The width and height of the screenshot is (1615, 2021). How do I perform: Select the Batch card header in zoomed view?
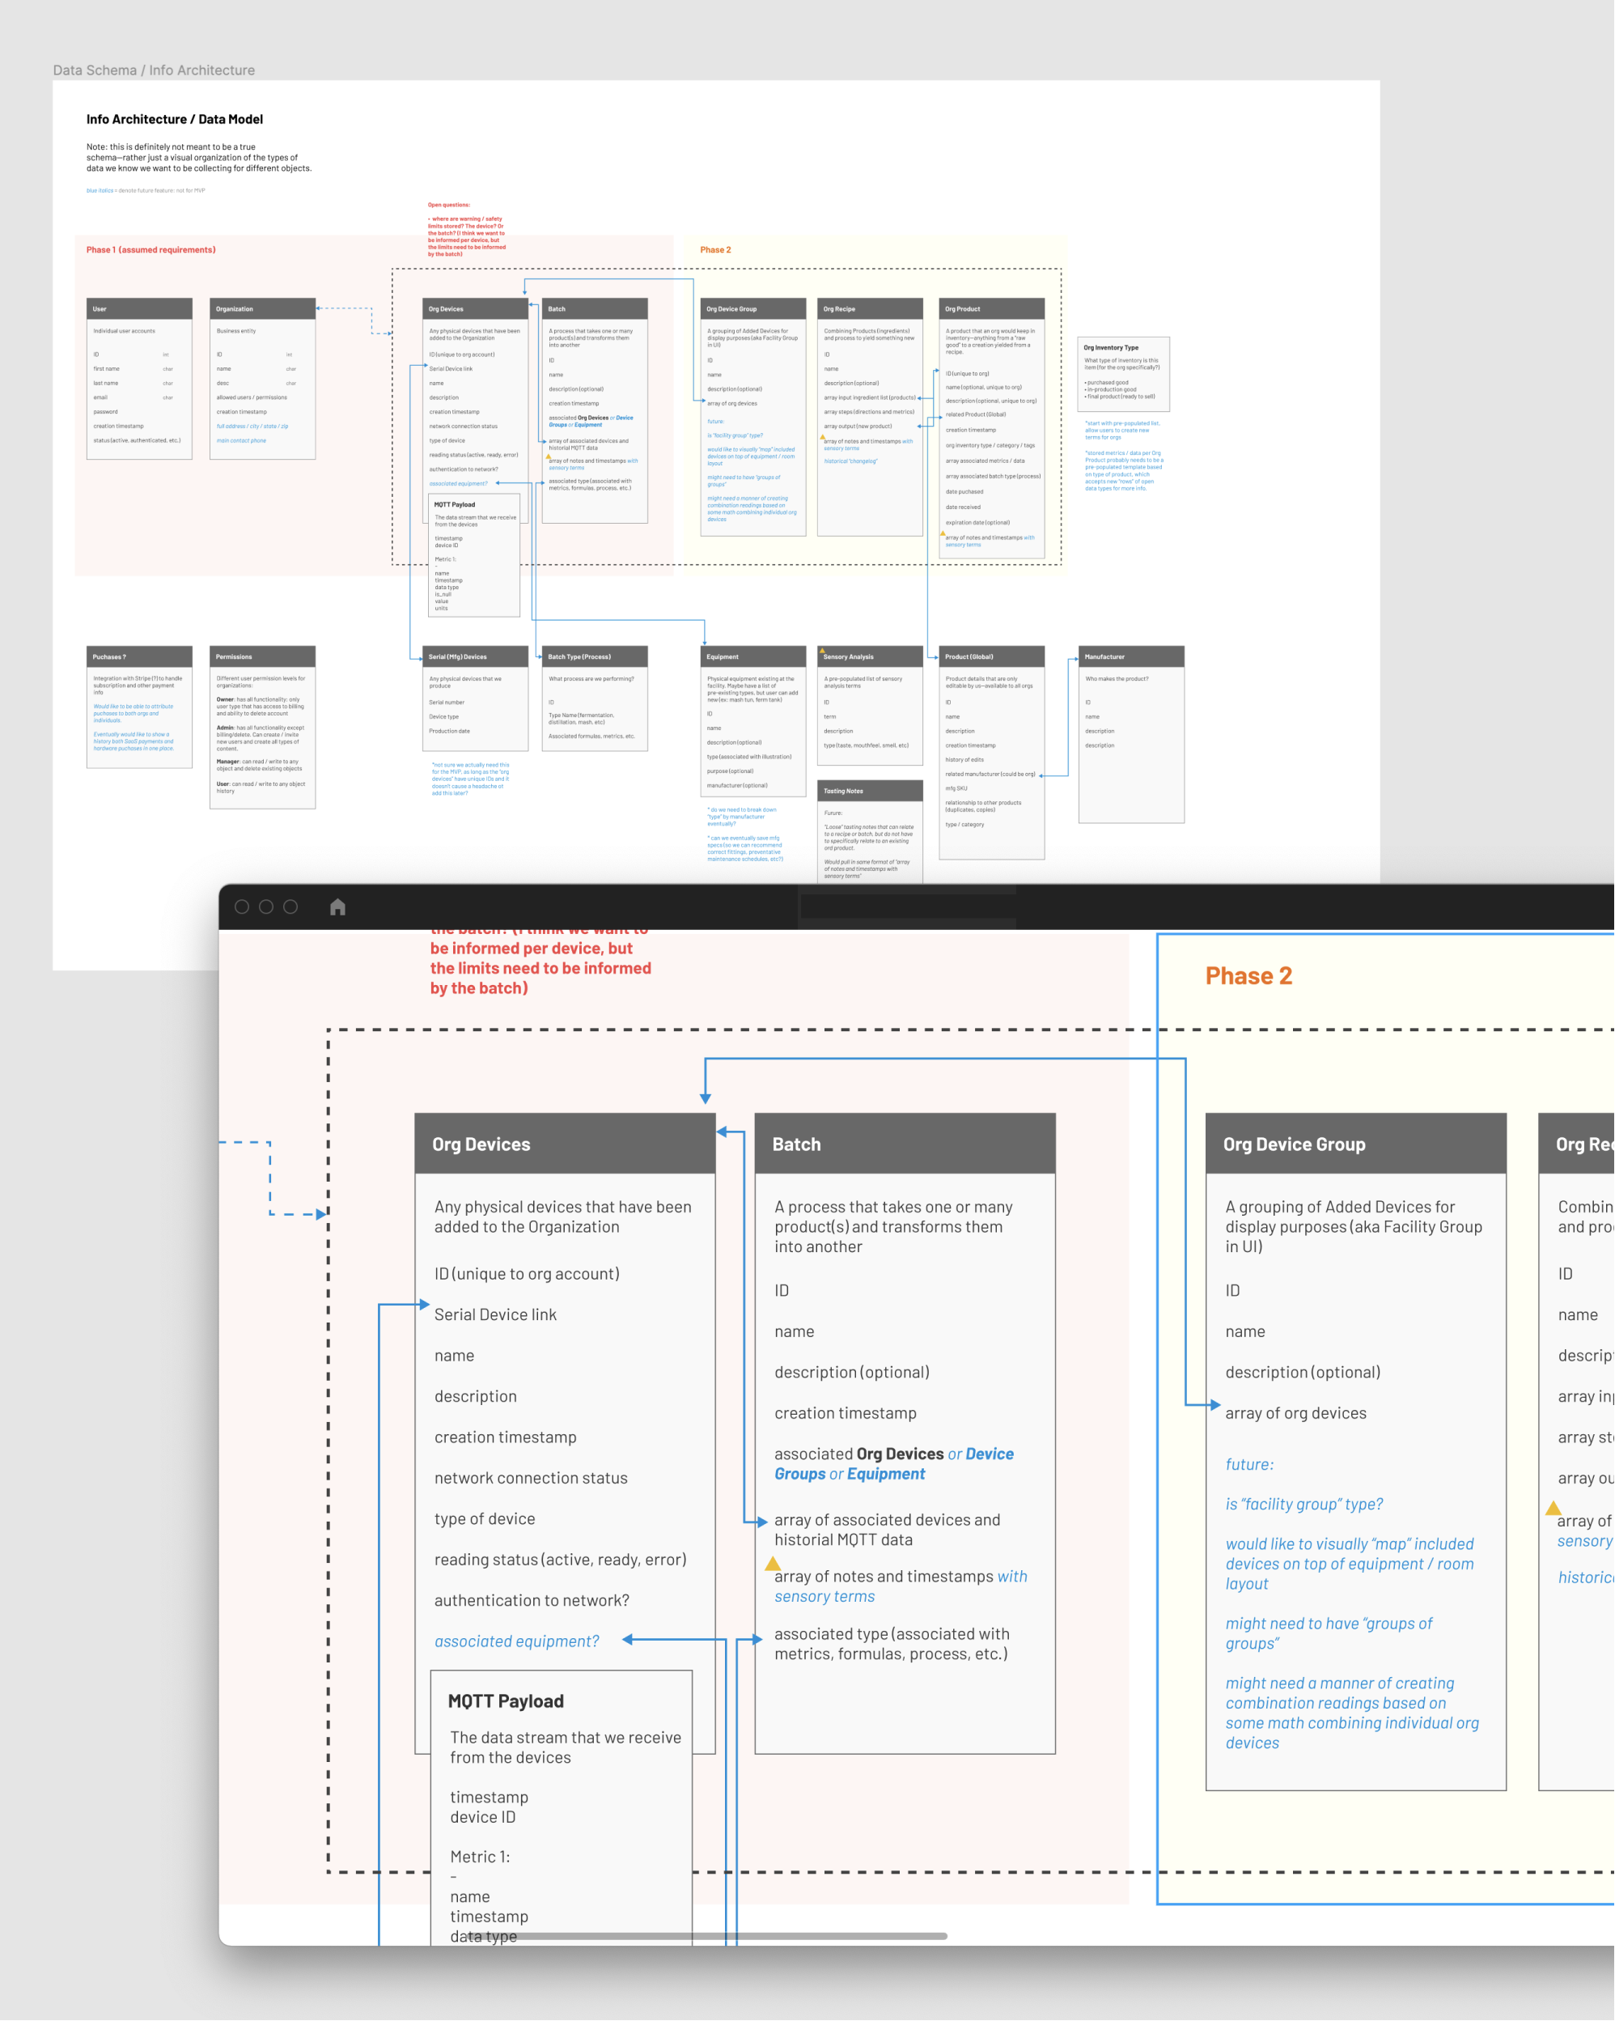click(905, 1144)
